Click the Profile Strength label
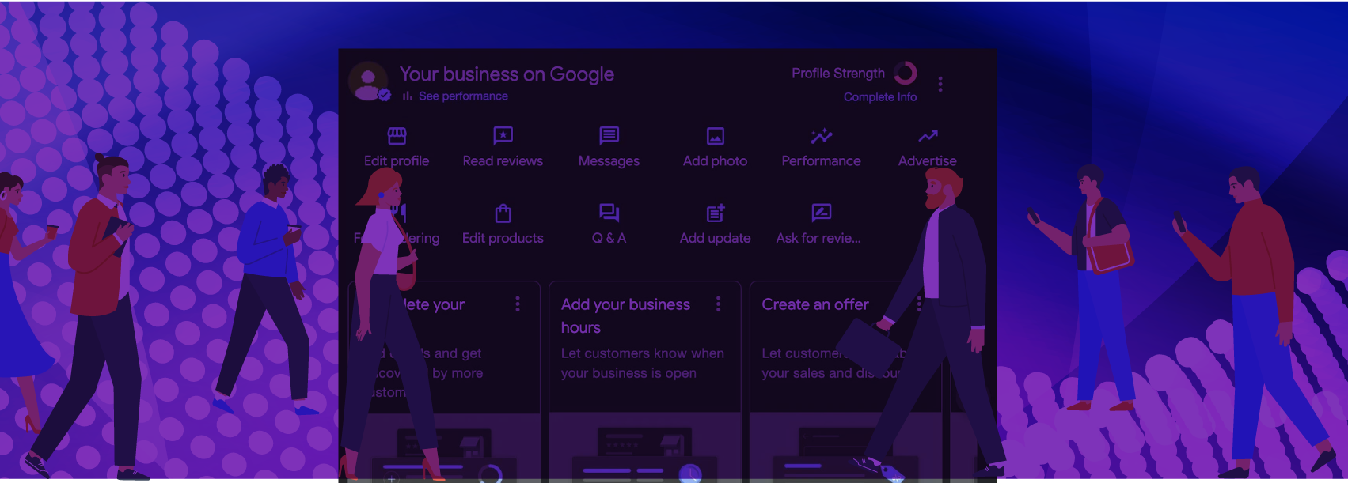 [838, 74]
